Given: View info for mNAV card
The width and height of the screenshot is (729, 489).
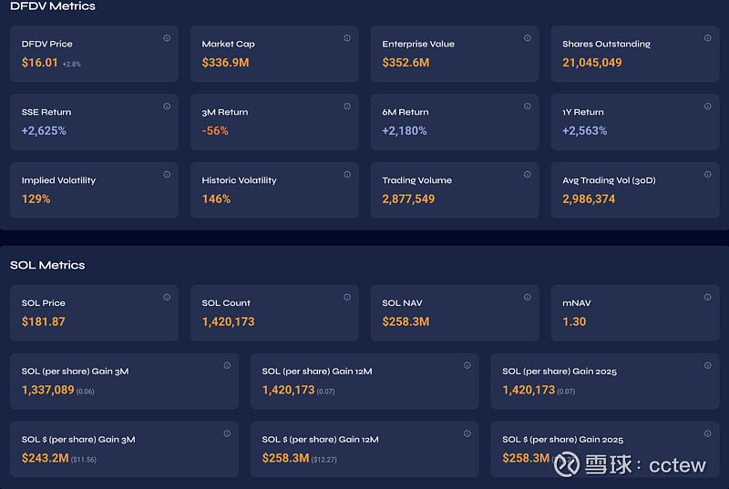Looking at the screenshot, I should click(708, 297).
